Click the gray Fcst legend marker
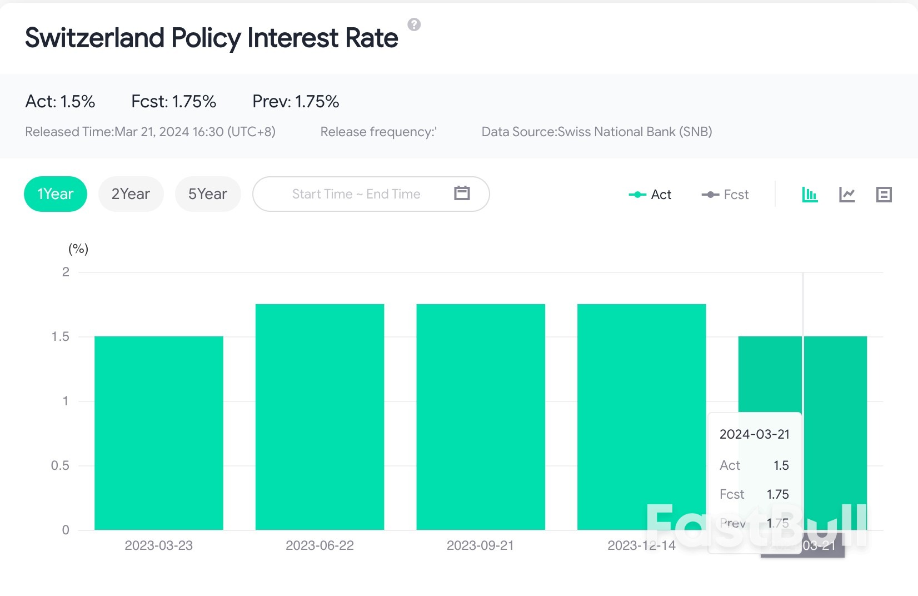The width and height of the screenshot is (918, 596). point(710,195)
